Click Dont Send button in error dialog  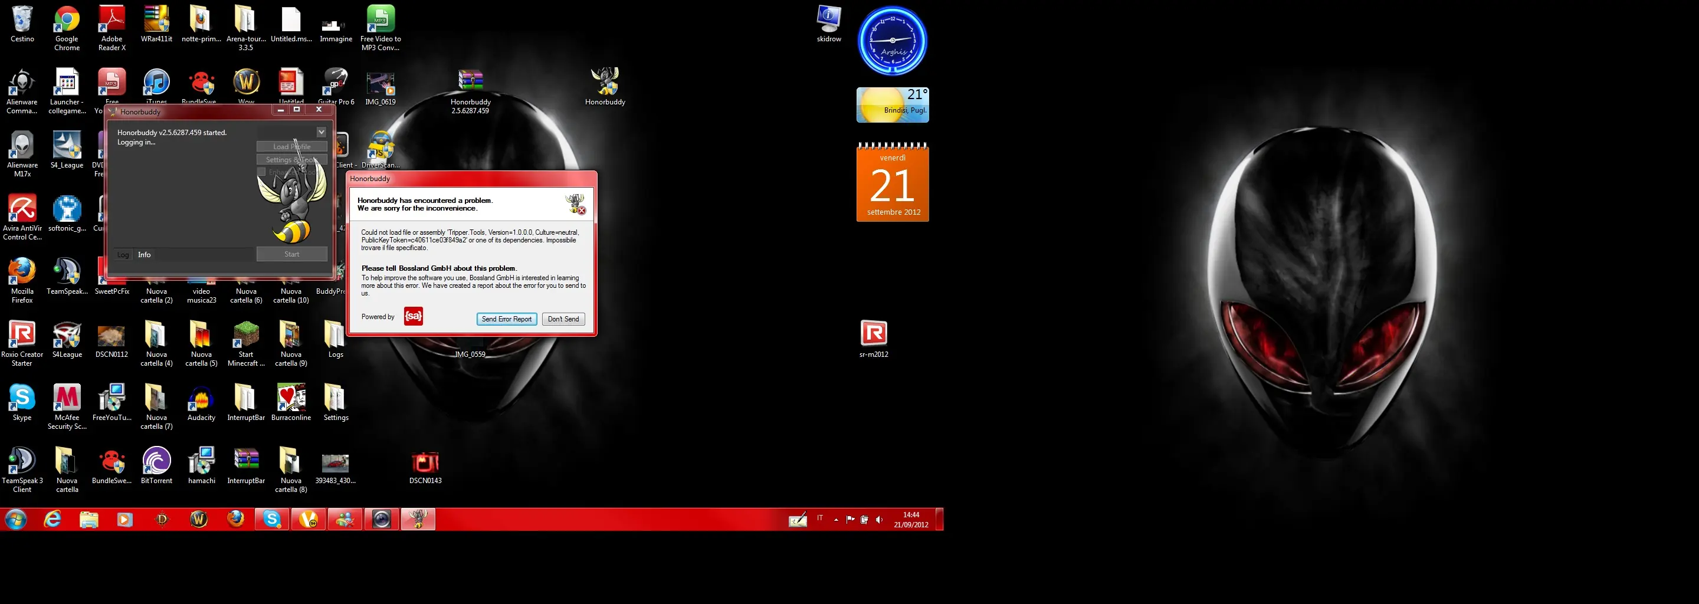pos(563,319)
